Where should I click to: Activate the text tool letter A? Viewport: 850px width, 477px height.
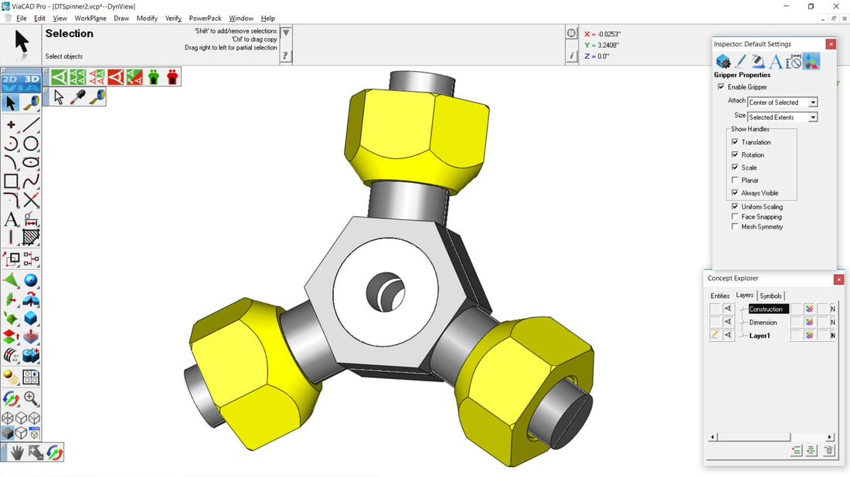pos(11,220)
